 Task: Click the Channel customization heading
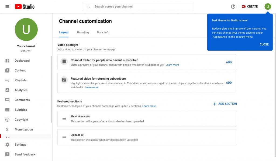click(85, 21)
